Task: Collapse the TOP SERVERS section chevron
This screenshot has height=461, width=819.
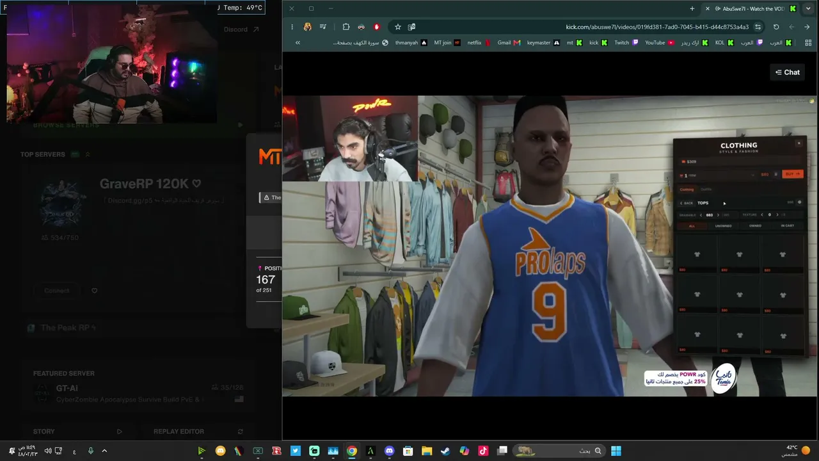Action: coord(88,154)
